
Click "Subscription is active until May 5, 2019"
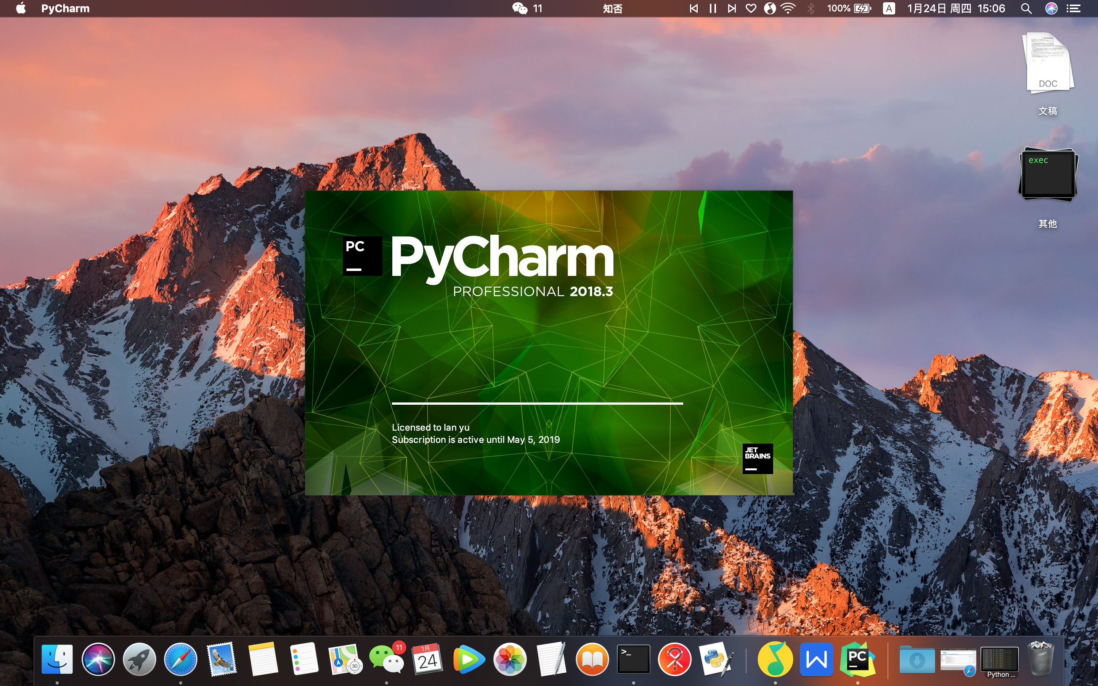475,440
